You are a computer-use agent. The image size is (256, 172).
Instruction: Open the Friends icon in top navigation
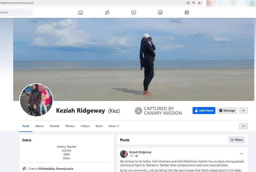pyautogui.click(x=107, y=12)
